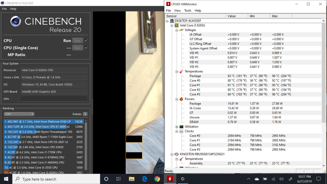Screen dimensions: 327x184
Task: Click the Min column header
Action: coord(259,16)
